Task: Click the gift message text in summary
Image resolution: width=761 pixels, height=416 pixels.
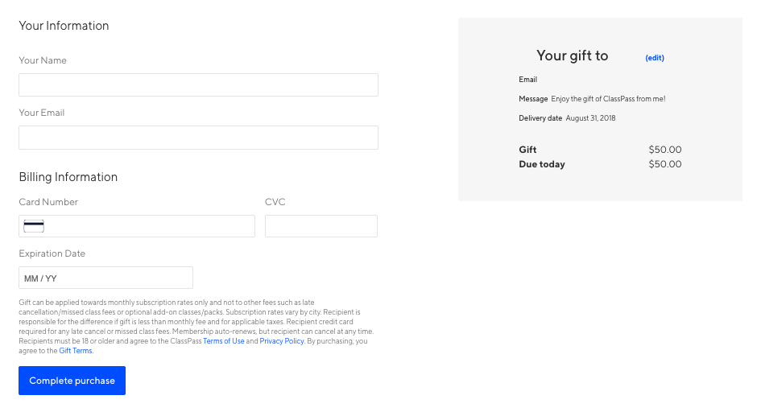Action: (x=608, y=98)
